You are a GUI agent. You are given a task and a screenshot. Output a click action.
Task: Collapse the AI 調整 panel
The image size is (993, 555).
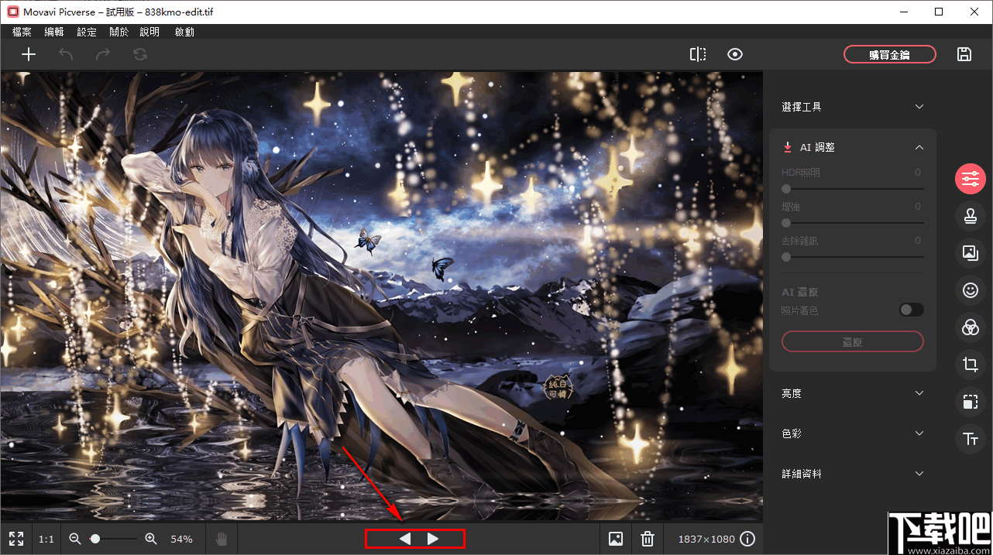pyautogui.click(x=919, y=147)
